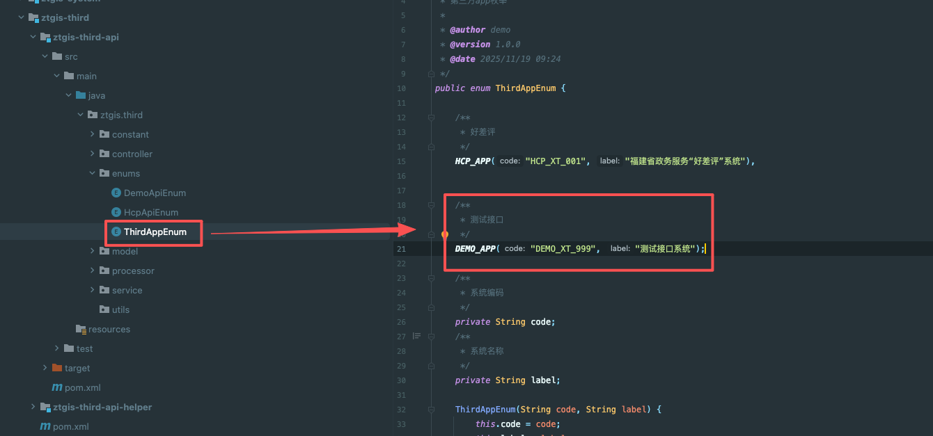Click the resources folder icon
The height and width of the screenshot is (436, 933).
pyautogui.click(x=81, y=329)
